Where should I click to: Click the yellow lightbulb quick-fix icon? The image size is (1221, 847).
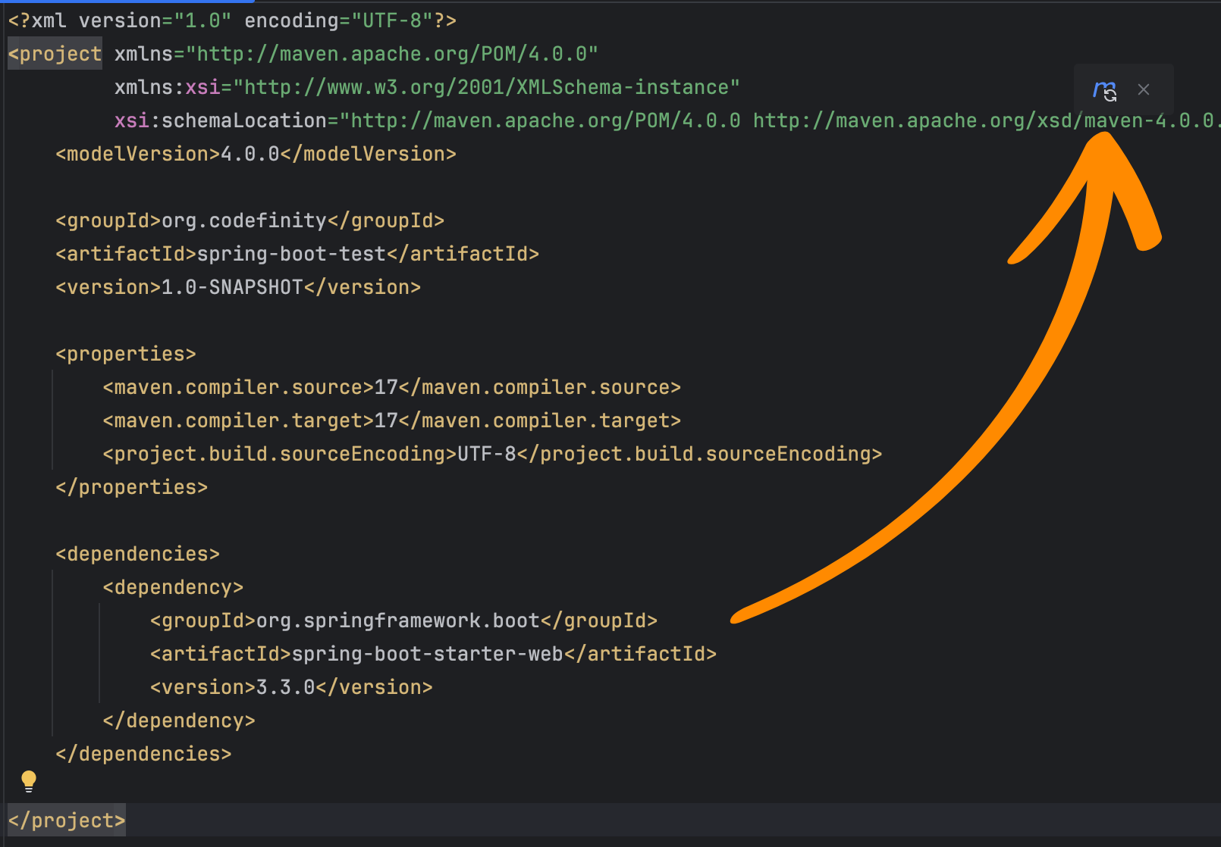(x=29, y=781)
